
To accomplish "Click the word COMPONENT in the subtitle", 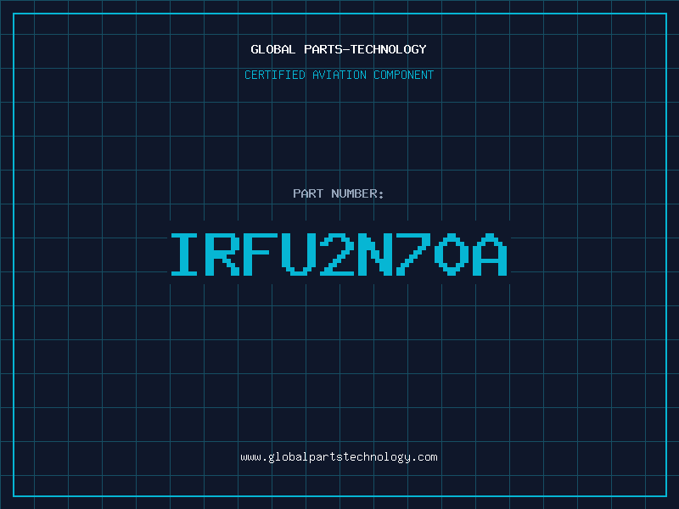I will coord(402,75).
